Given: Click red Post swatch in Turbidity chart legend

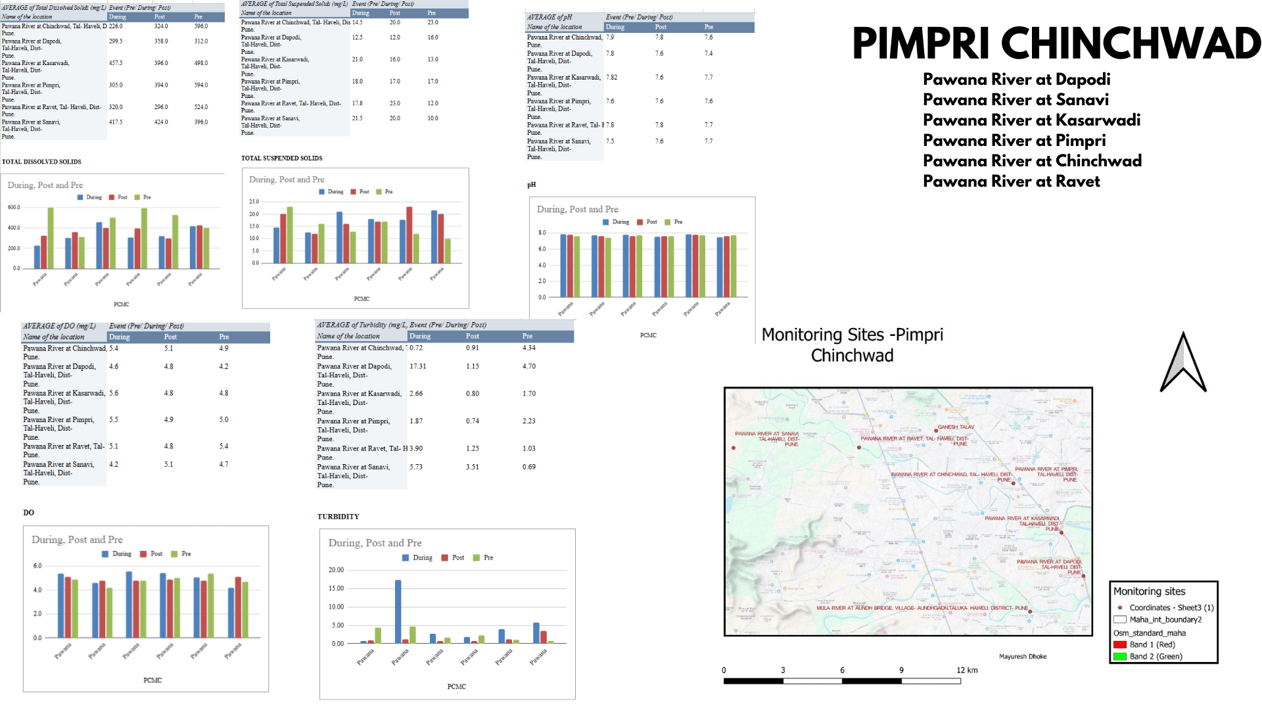Looking at the screenshot, I should tap(444, 557).
